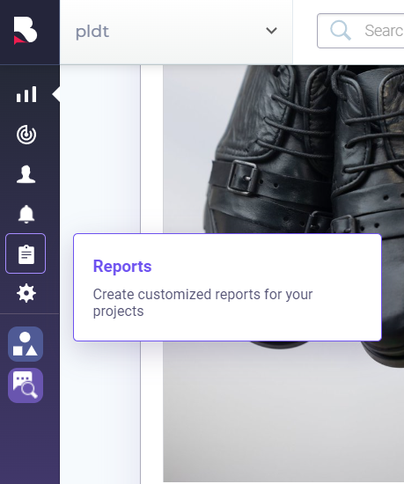The width and height of the screenshot is (404, 484).
Task: Click the white pointer beside bar chart icon
Action: coord(56,94)
